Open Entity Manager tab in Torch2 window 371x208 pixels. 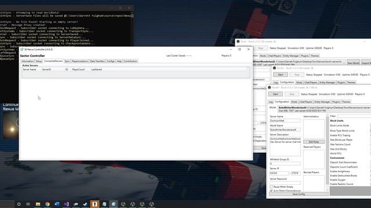[327, 82]
